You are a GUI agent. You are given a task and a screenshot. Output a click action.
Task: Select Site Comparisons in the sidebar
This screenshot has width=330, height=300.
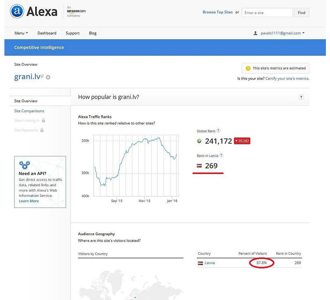[x=29, y=111]
